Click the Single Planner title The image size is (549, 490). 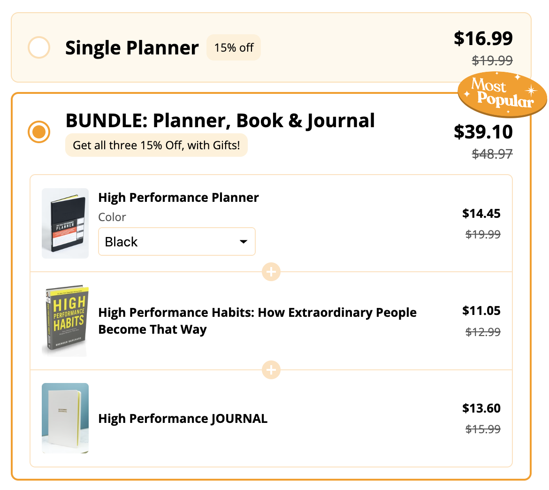(x=132, y=48)
